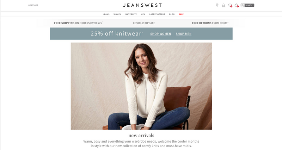Go to the Jeanswest logo homepage
The width and height of the screenshot is (282, 150).
(x=142, y=5)
